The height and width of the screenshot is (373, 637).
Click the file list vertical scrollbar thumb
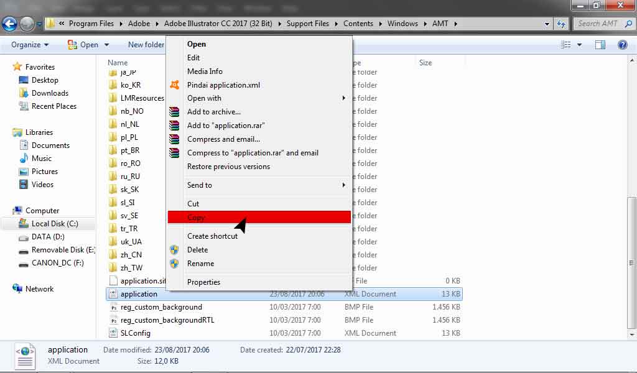[631, 263]
